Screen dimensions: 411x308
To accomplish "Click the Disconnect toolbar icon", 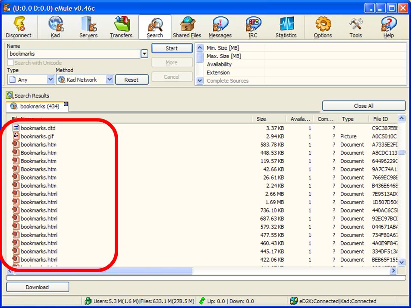I will [x=18, y=27].
